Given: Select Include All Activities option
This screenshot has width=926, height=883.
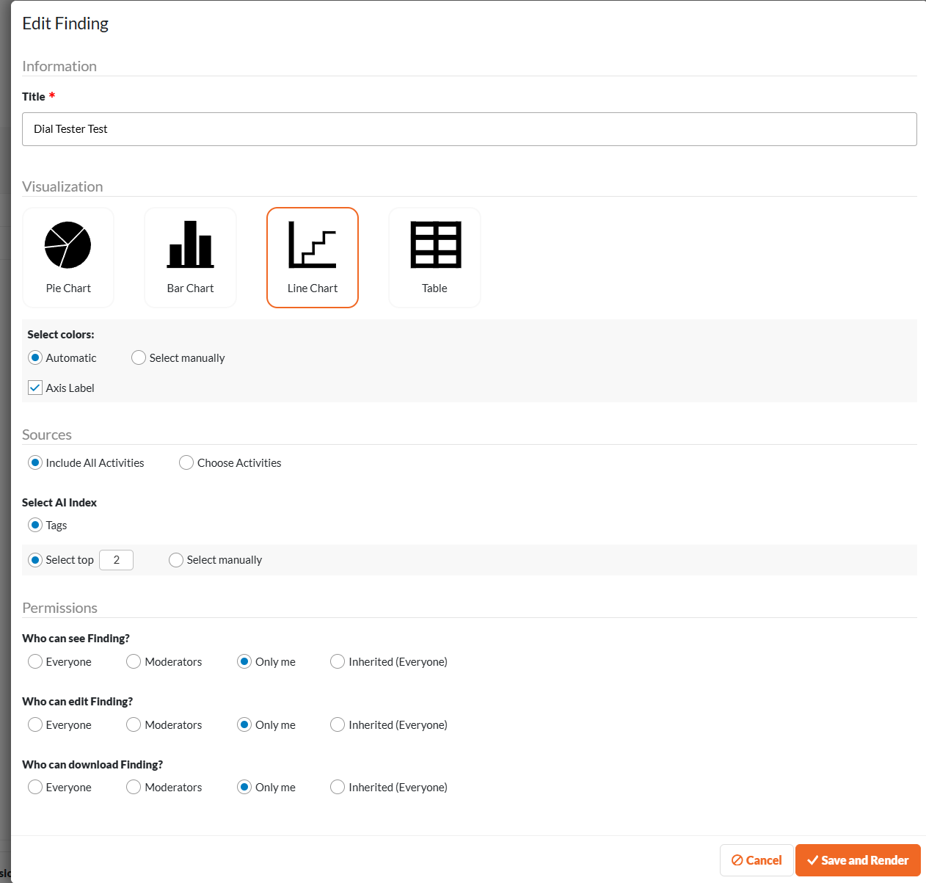Looking at the screenshot, I should click(x=35, y=462).
